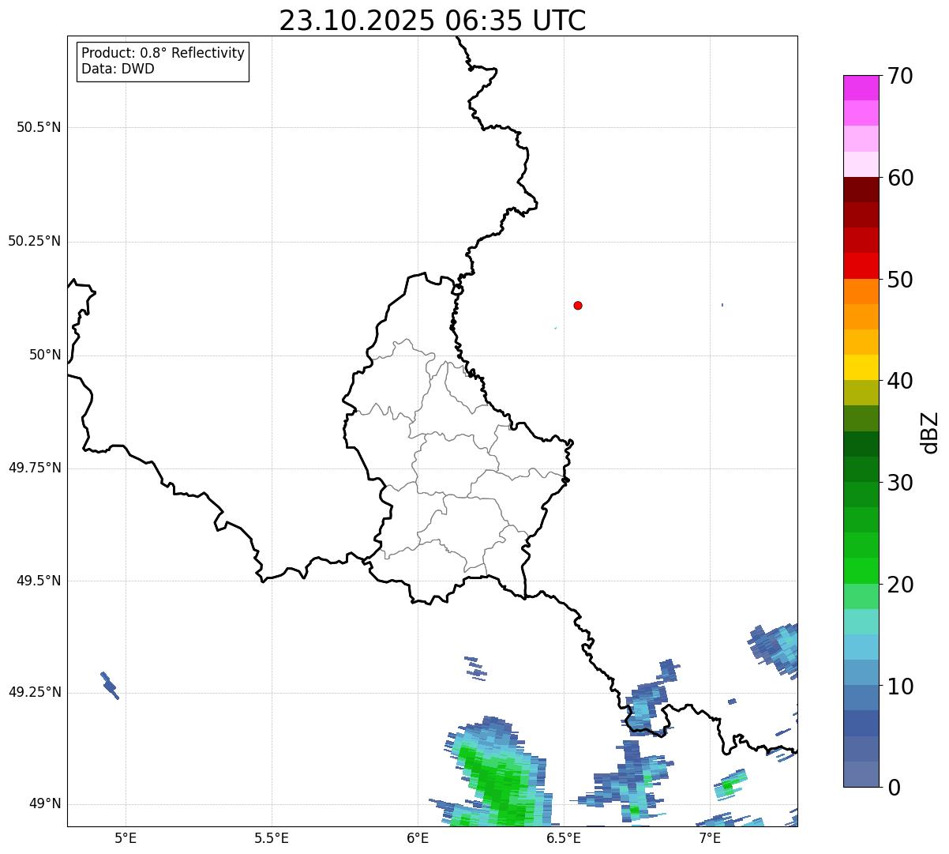The width and height of the screenshot is (949, 854).
Task: Click colorbar tick label "30"
Action: click(x=900, y=483)
